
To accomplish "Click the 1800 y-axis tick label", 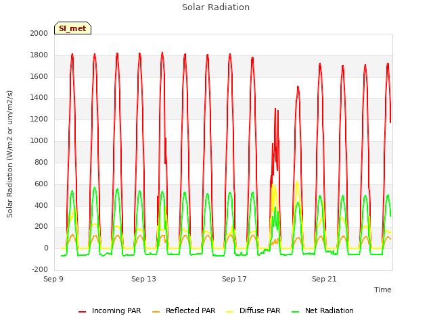I will pos(39,55).
